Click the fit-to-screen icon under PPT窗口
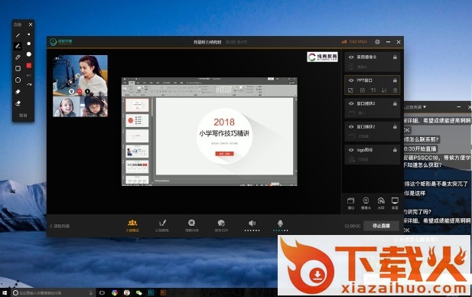Screen dimensions: 472x297 coord(350,90)
